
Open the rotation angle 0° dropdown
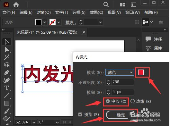57,122
